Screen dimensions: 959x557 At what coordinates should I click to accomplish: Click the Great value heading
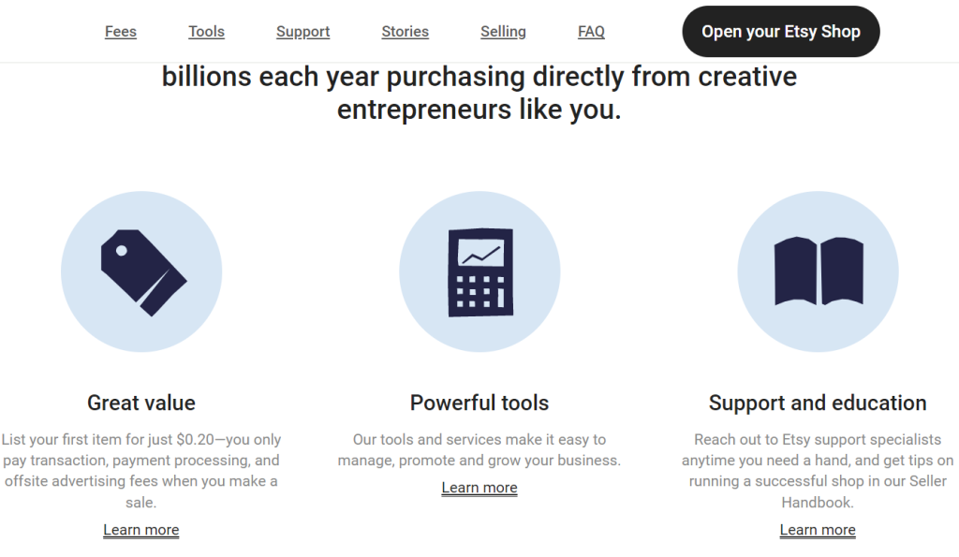pos(141,403)
